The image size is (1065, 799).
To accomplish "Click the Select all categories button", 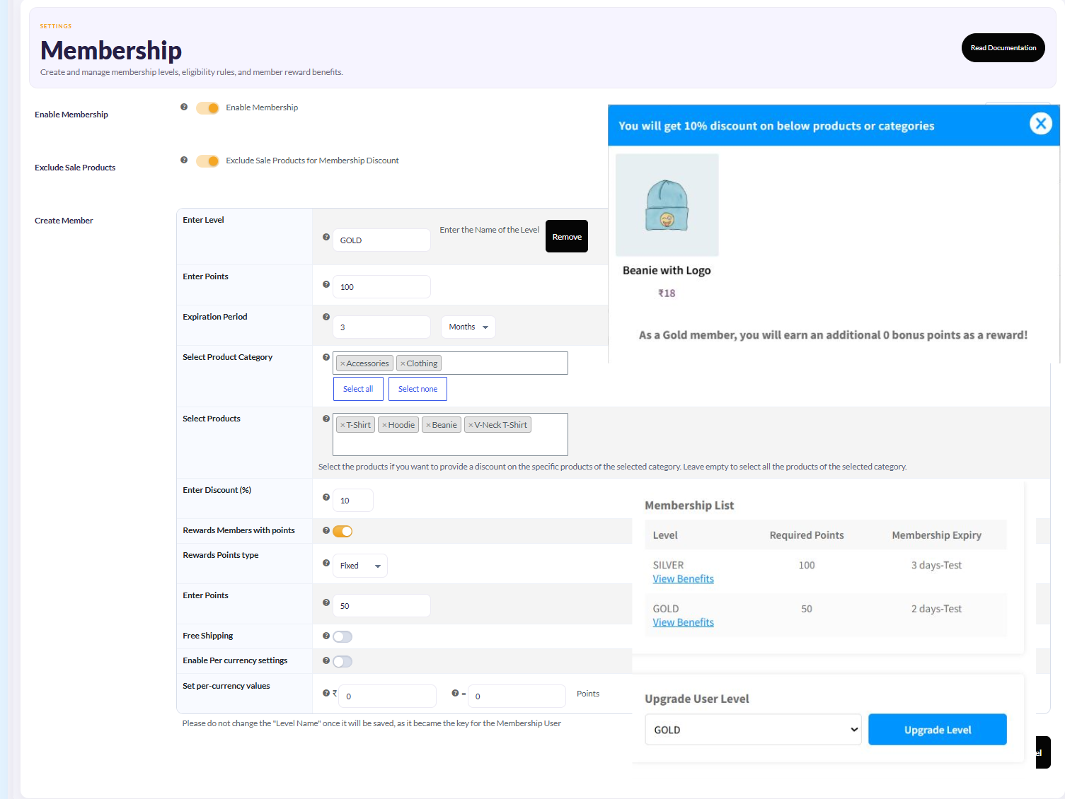I will [x=358, y=389].
